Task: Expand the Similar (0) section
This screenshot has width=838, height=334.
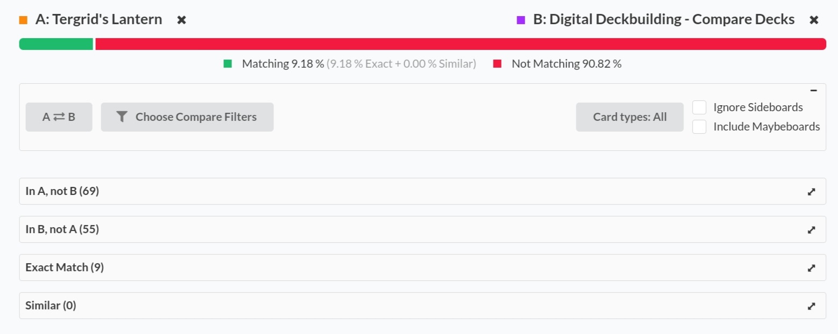Action: tap(51, 306)
